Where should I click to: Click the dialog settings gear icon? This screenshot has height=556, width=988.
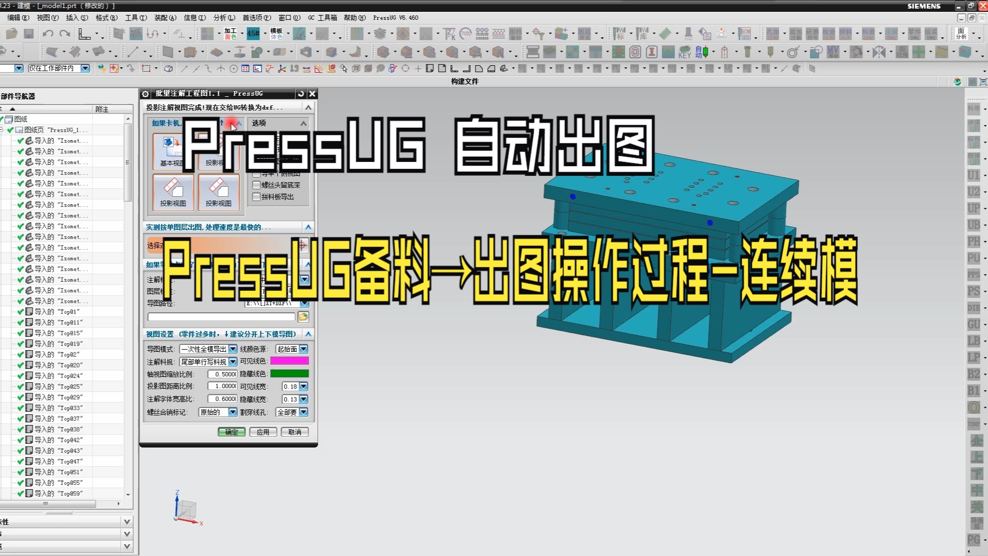[145, 94]
